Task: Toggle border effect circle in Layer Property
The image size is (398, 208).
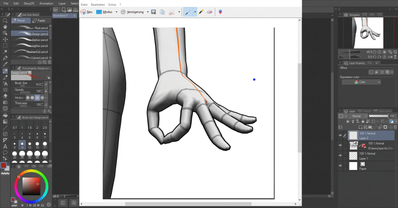Action: coord(371,72)
